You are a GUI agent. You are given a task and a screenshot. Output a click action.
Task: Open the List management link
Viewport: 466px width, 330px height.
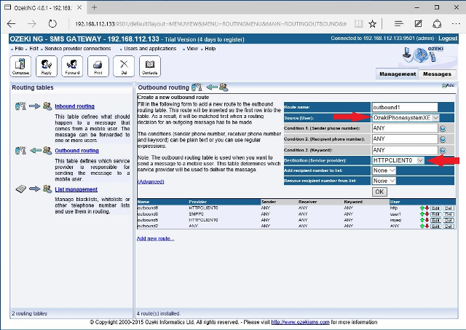pyautogui.click(x=76, y=189)
